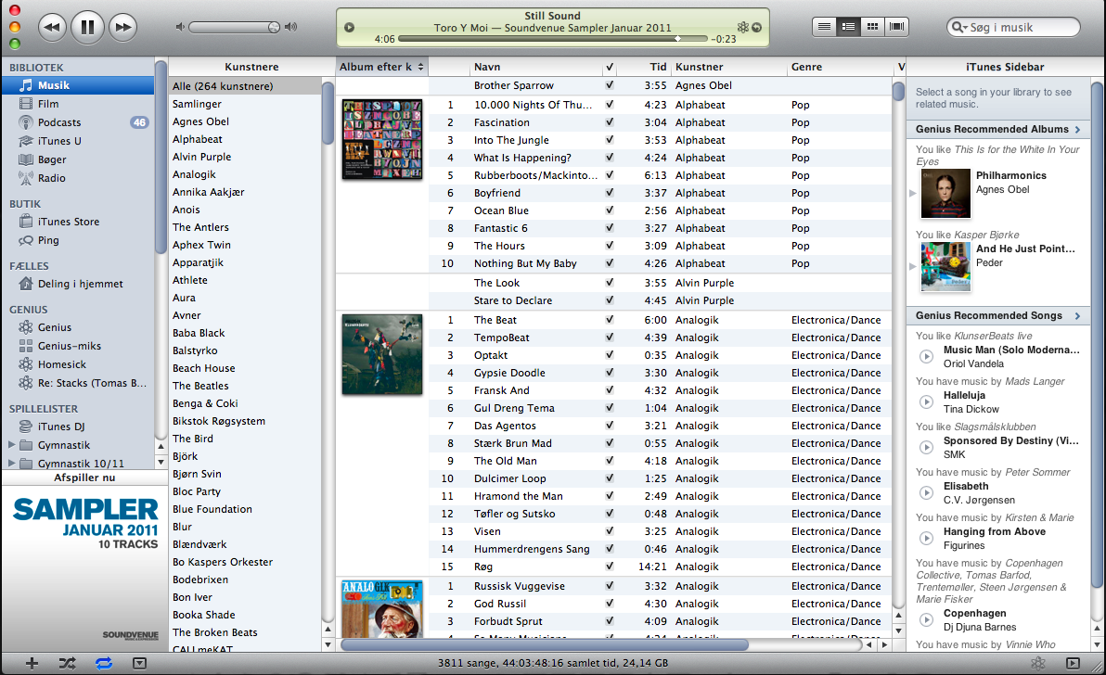
Task: Uncheck the TempoBeat checkbox
Action: point(610,337)
